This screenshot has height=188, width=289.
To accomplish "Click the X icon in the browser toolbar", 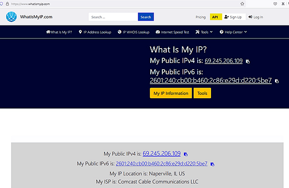I will click(x=283, y=4).
